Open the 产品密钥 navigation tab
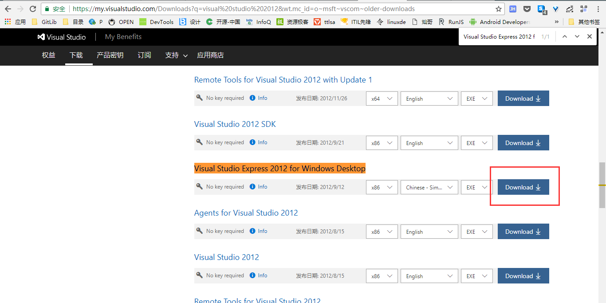This screenshot has height=303, width=606. click(110, 55)
